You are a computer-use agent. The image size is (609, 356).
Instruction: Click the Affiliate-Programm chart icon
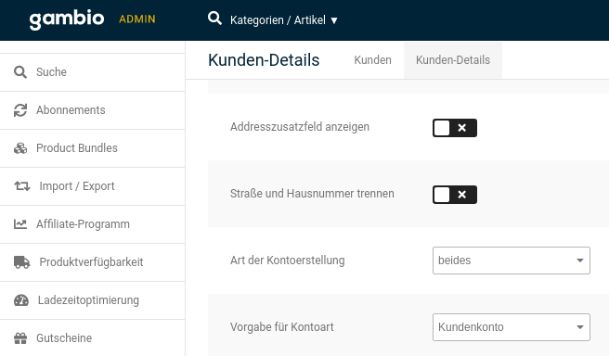20,224
